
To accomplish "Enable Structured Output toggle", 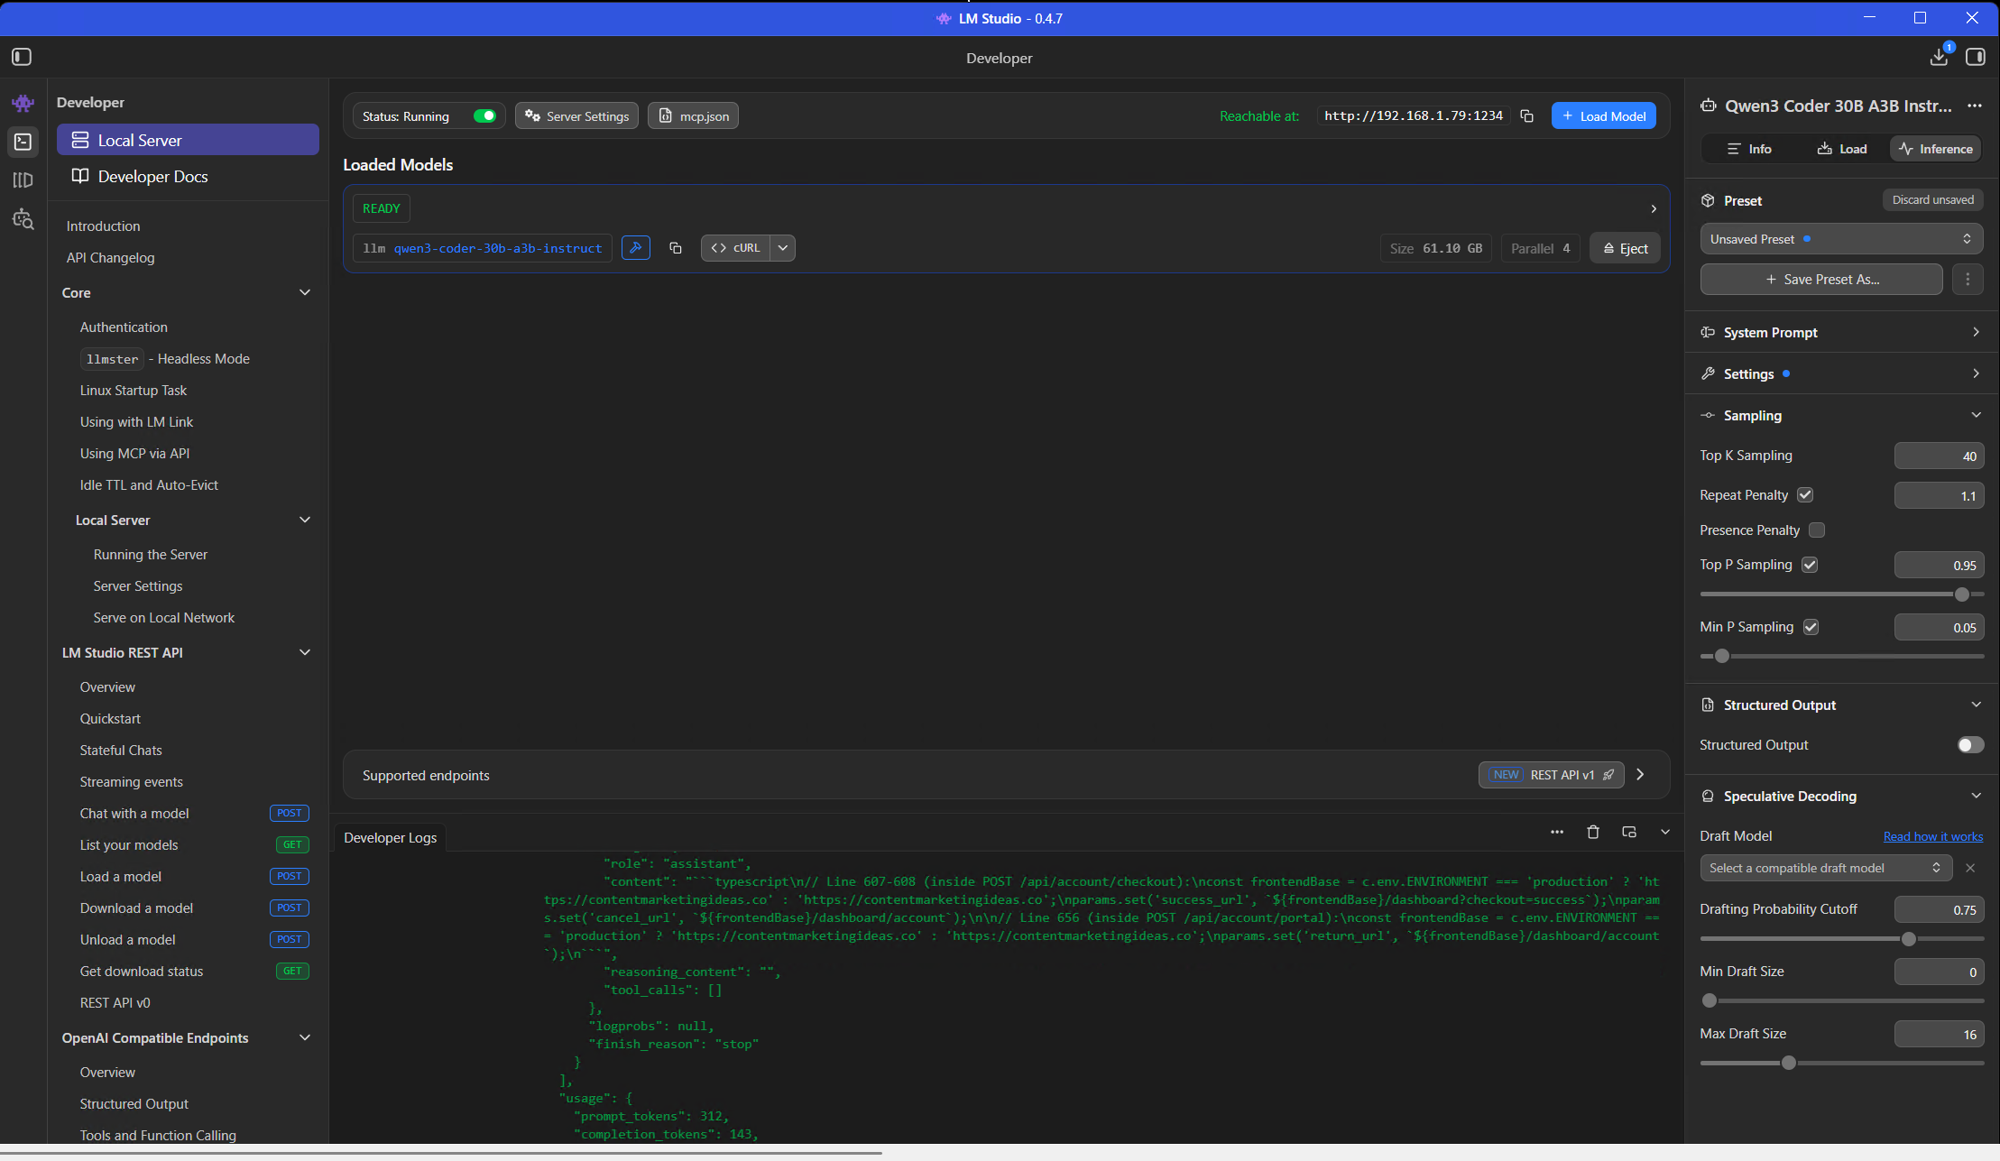I will pos(1970,744).
